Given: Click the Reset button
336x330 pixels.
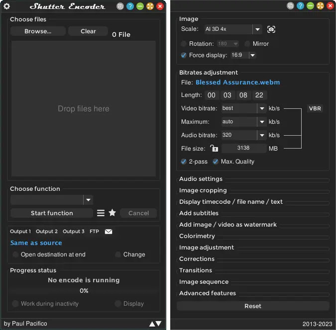Looking at the screenshot, I should click(x=253, y=306).
